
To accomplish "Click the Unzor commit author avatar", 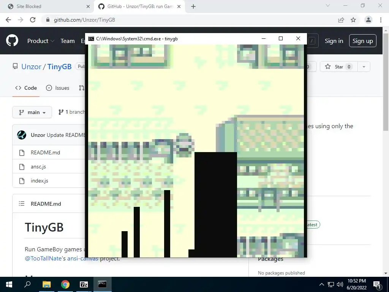I will point(22,135).
